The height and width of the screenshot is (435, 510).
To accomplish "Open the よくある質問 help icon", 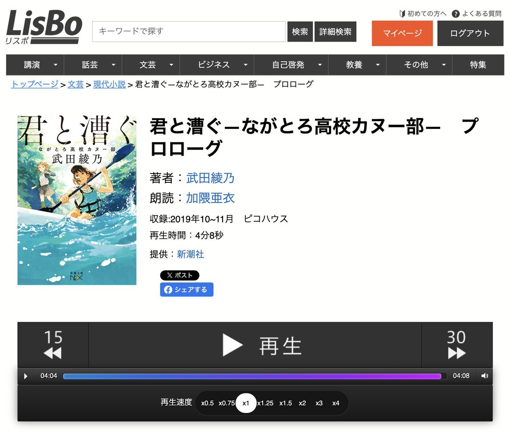I will tap(456, 14).
